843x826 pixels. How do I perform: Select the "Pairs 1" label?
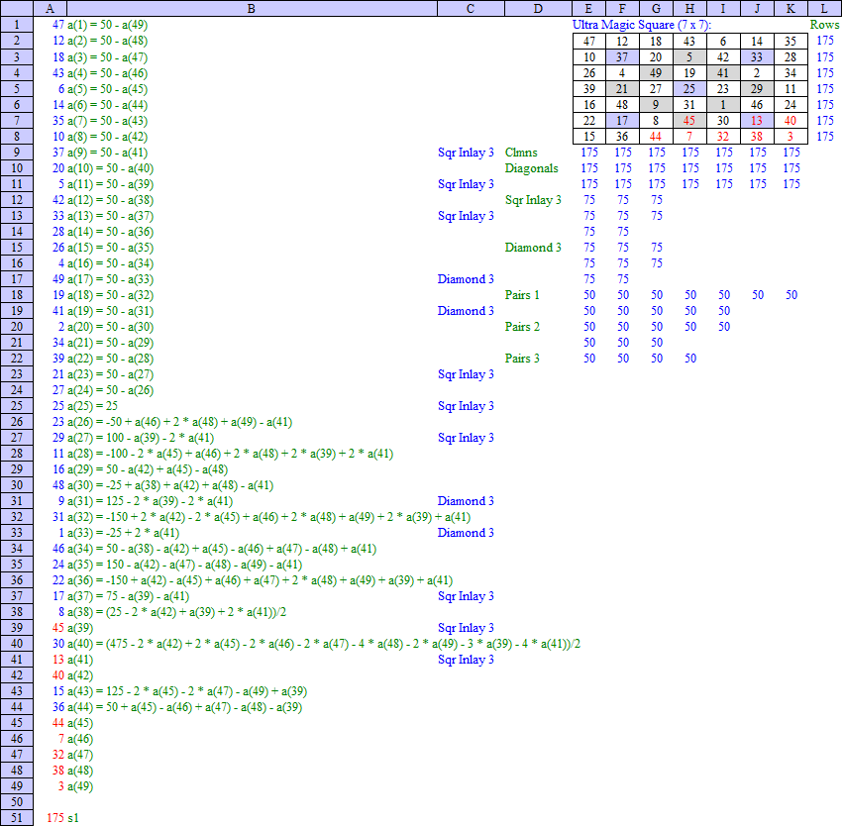(x=522, y=295)
